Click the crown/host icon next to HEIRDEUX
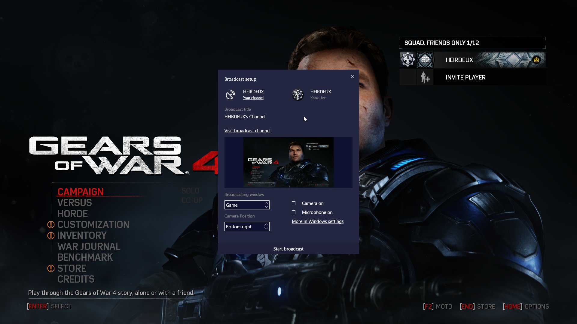The width and height of the screenshot is (577, 324). click(x=536, y=59)
